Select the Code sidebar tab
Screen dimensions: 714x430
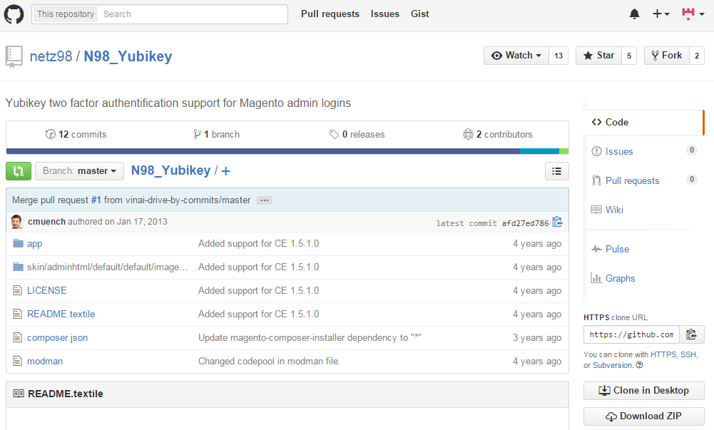(x=643, y=123)
